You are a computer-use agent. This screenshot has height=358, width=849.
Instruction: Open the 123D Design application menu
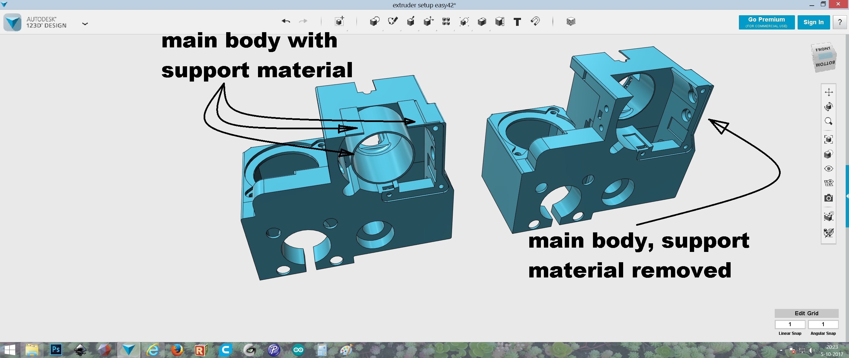pyautogui.click(x=85, y=24)
